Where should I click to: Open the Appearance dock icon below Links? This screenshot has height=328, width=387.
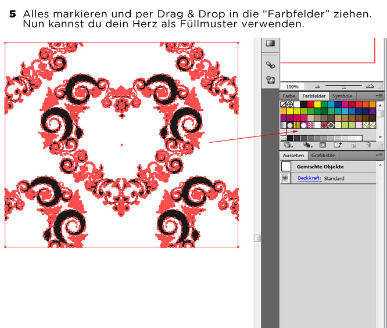270,80
